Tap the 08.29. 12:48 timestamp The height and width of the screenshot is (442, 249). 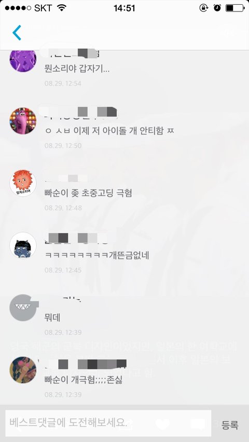63,208
